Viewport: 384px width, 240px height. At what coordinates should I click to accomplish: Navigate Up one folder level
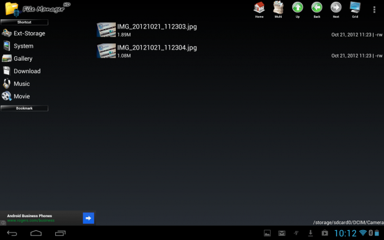point(297,10)
